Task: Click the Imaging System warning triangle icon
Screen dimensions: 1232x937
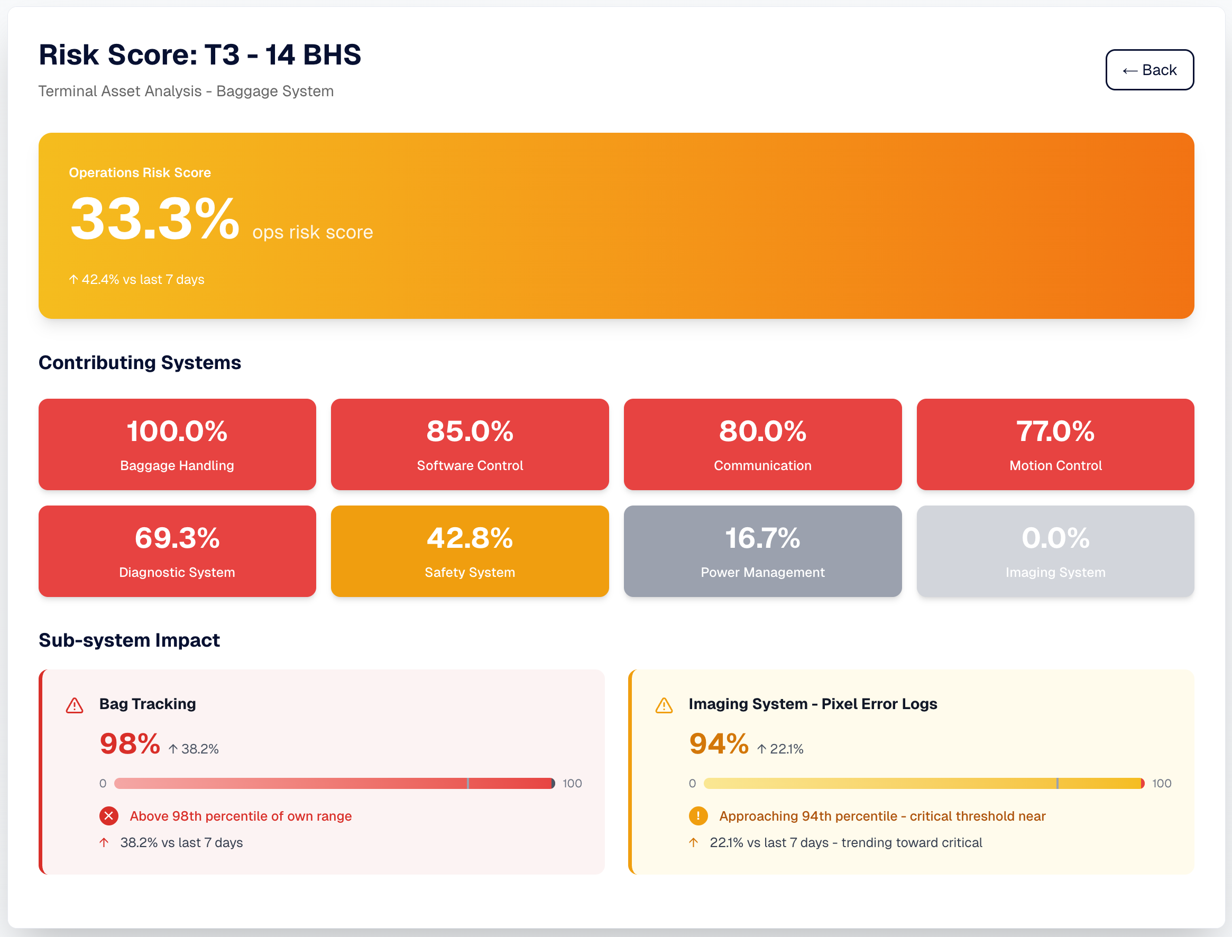Action: click(x=664, y=705)
